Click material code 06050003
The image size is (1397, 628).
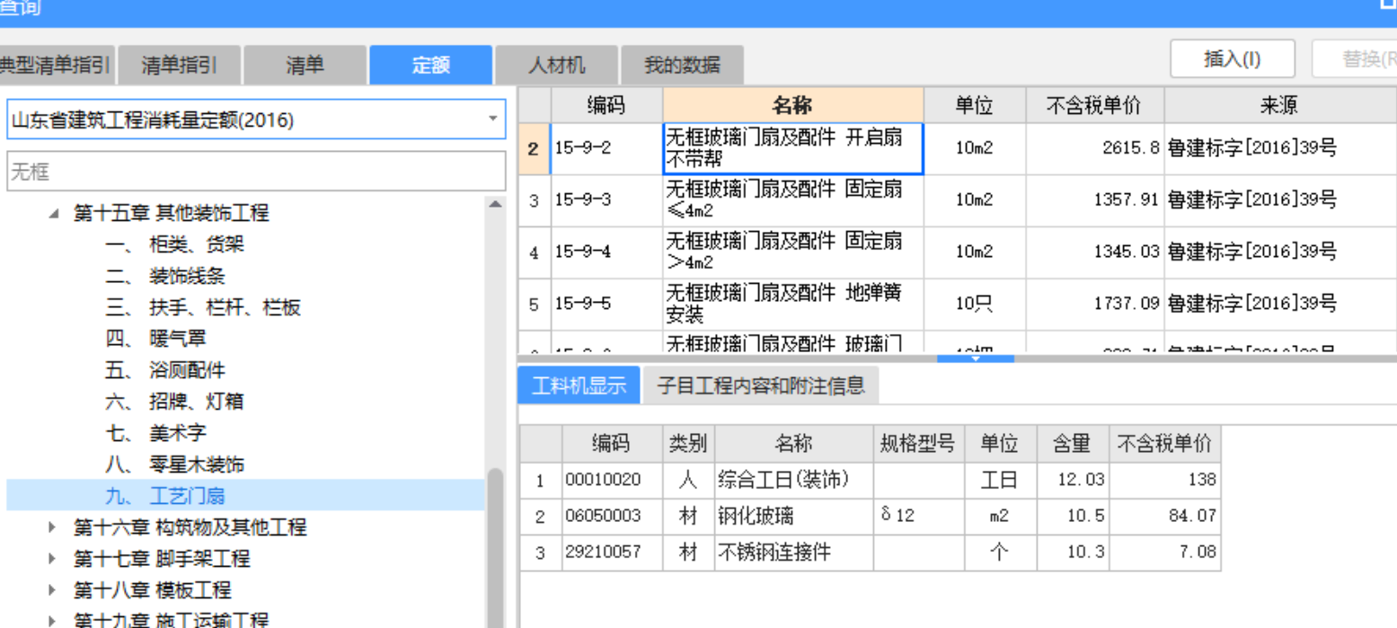[611, 517]
